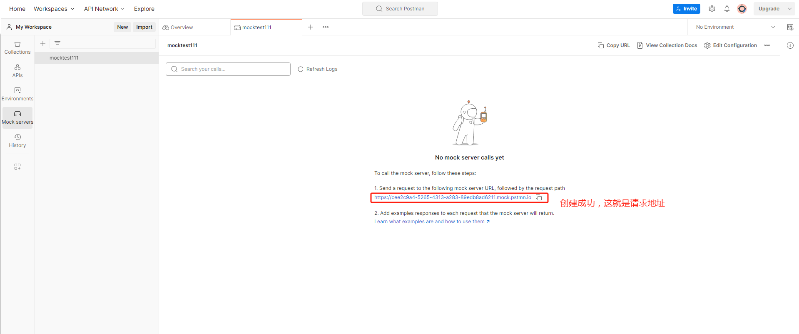Click the mocktest111 page heading
This screenshot has height=334, width=799.
click(x=182, y=45)
